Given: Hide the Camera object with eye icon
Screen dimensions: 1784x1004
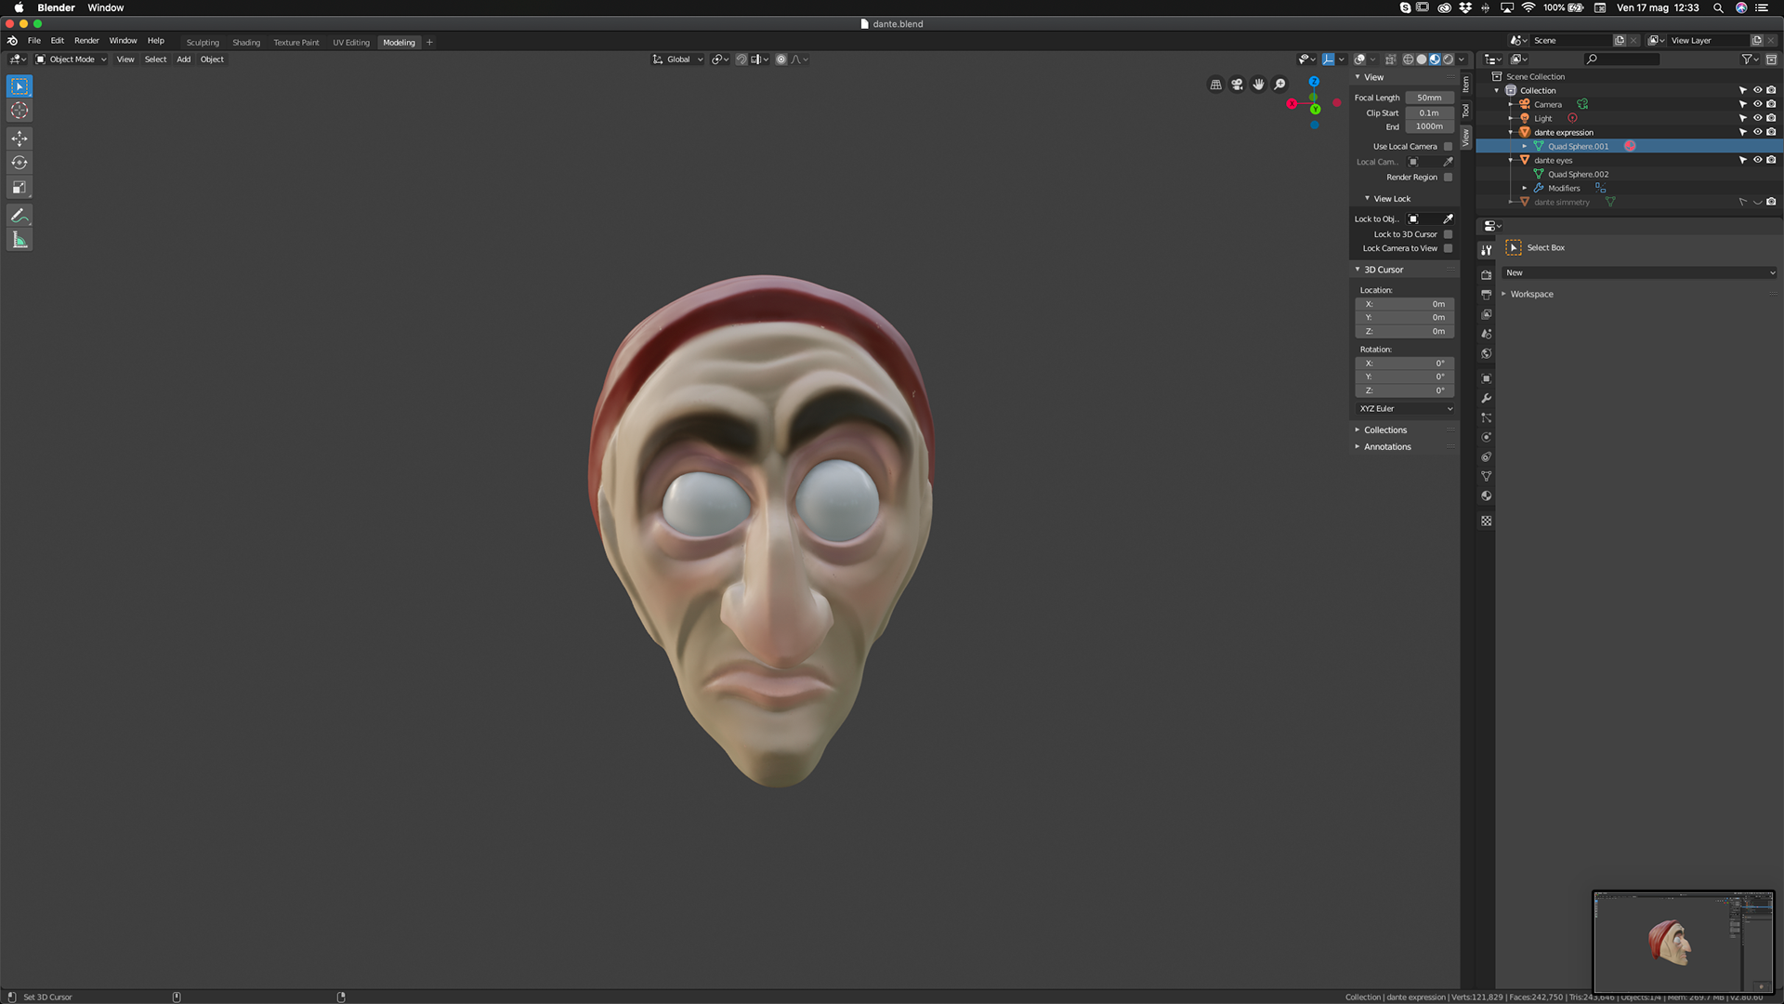Looking at the screenshot, I should pos(1757,104).
